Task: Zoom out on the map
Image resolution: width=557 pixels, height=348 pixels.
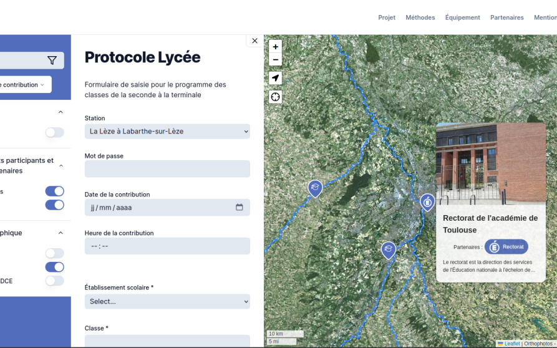Action: pyautogui.click(x=275, y=59)
